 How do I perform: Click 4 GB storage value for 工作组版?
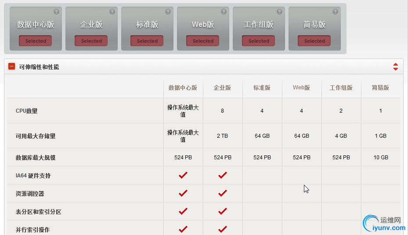(341, 136)
